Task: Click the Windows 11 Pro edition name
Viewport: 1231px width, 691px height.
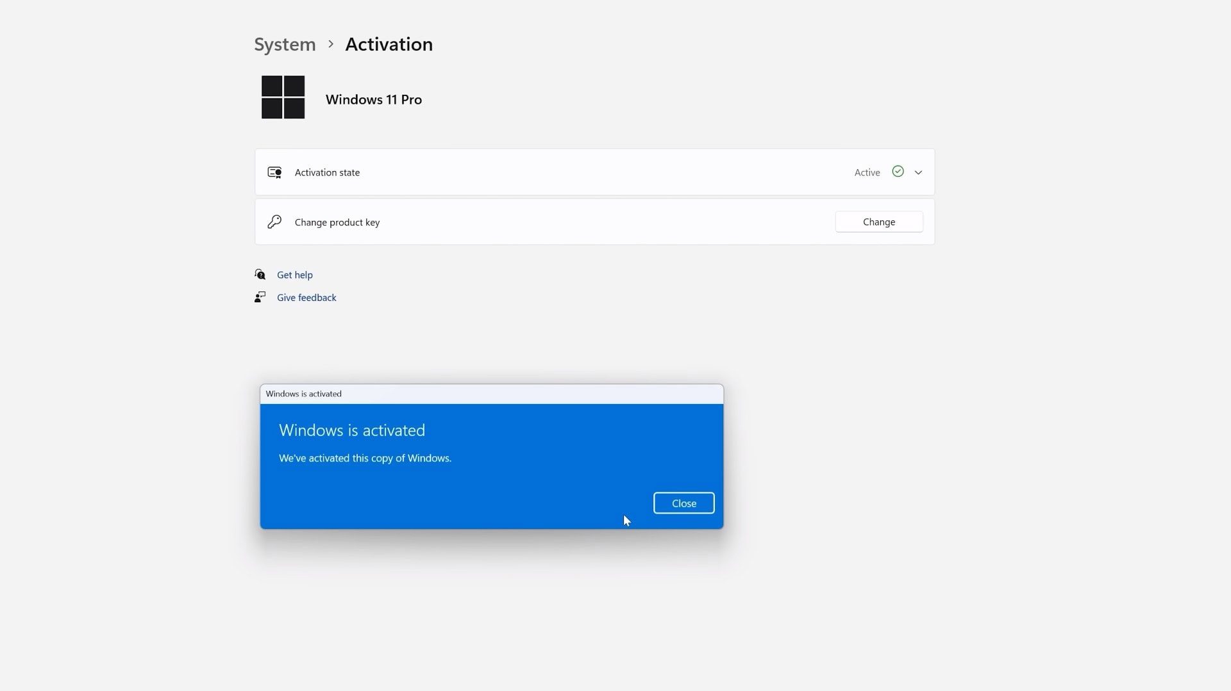Action: tap(373, 99)
